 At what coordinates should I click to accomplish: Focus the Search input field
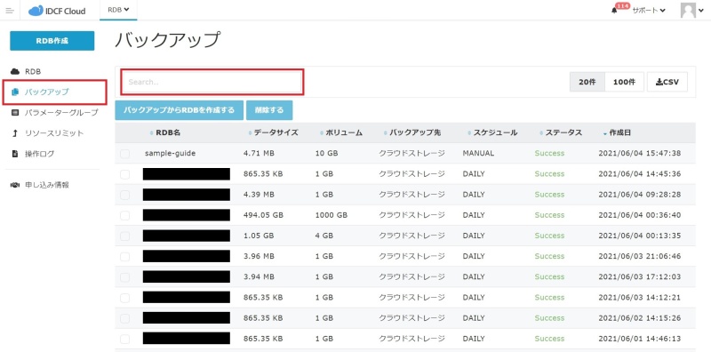[x=212, y=82]
